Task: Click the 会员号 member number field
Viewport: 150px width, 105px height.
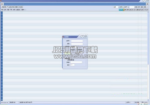Action: (x=77, y=41)
